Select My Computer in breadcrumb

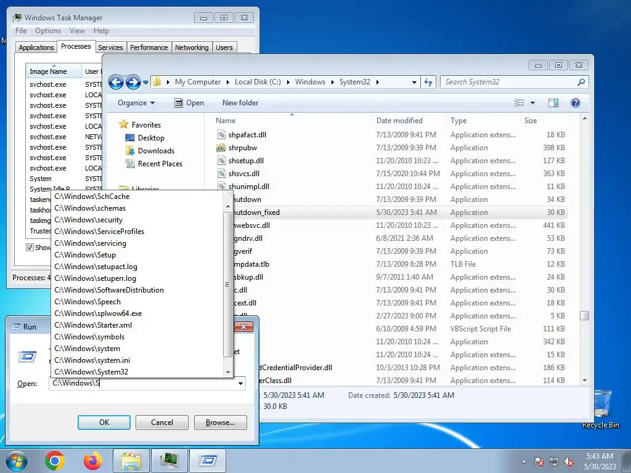tap(198, 82)
